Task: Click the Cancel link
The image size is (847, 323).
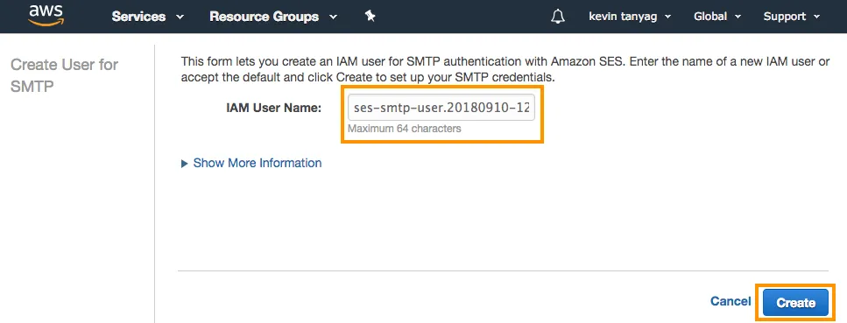Action: click(731, 301)
